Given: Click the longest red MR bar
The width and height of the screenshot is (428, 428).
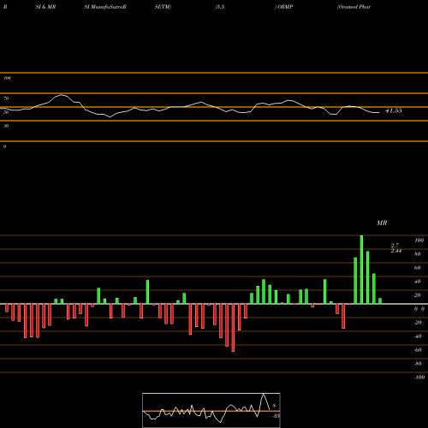Looking at the screenshot, I should [233, 328].
